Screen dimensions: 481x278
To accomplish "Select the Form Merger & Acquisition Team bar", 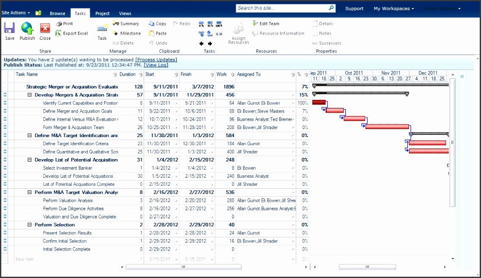I will click(387, 127).
